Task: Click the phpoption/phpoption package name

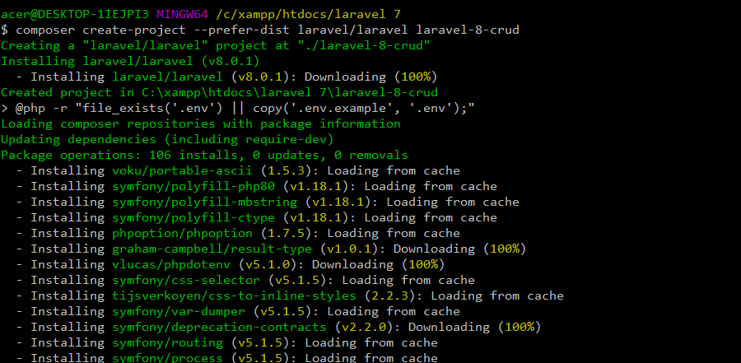Action: (182, 233)
